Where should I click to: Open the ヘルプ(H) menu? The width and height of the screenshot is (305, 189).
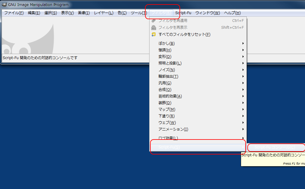tap(232, 13)
